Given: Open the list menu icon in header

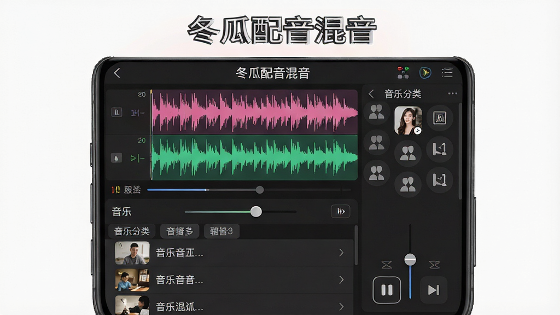Looking at the screenshot, I should [447, 73].
